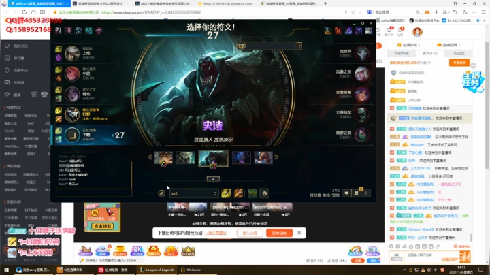Focus the champion select chat input box
This screenshot has height=275, width=490.
point(94,193)
